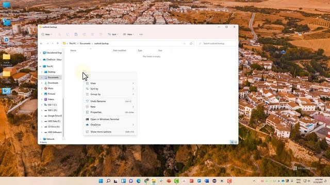Open This PC desktop icon at top-left
Screen dimensions: 330x185
pos(7,5)
